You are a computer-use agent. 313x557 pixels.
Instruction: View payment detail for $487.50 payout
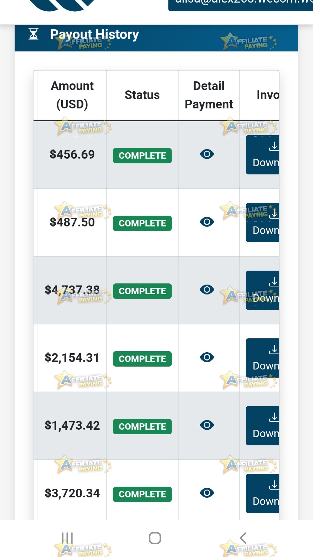(207, 222)
